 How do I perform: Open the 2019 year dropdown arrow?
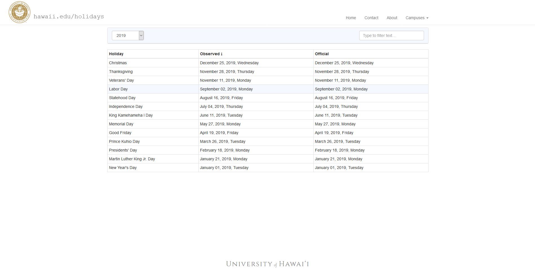[x=141, y=35]
